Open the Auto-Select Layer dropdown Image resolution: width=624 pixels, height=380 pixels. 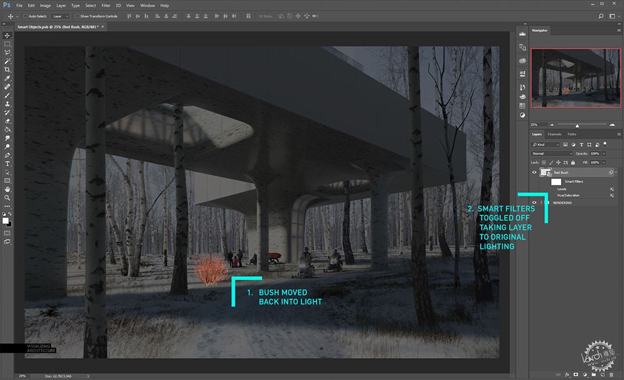coord(61,16)
